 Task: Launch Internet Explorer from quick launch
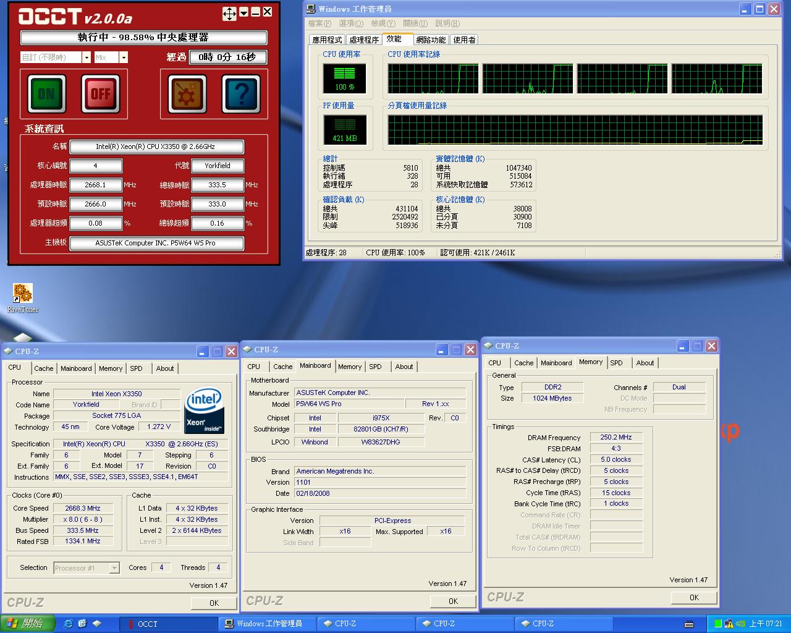pyautogui.click(x=68, y=624)
